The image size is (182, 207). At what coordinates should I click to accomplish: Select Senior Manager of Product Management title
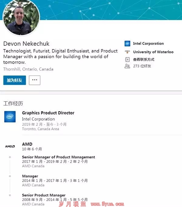[59, 157]
